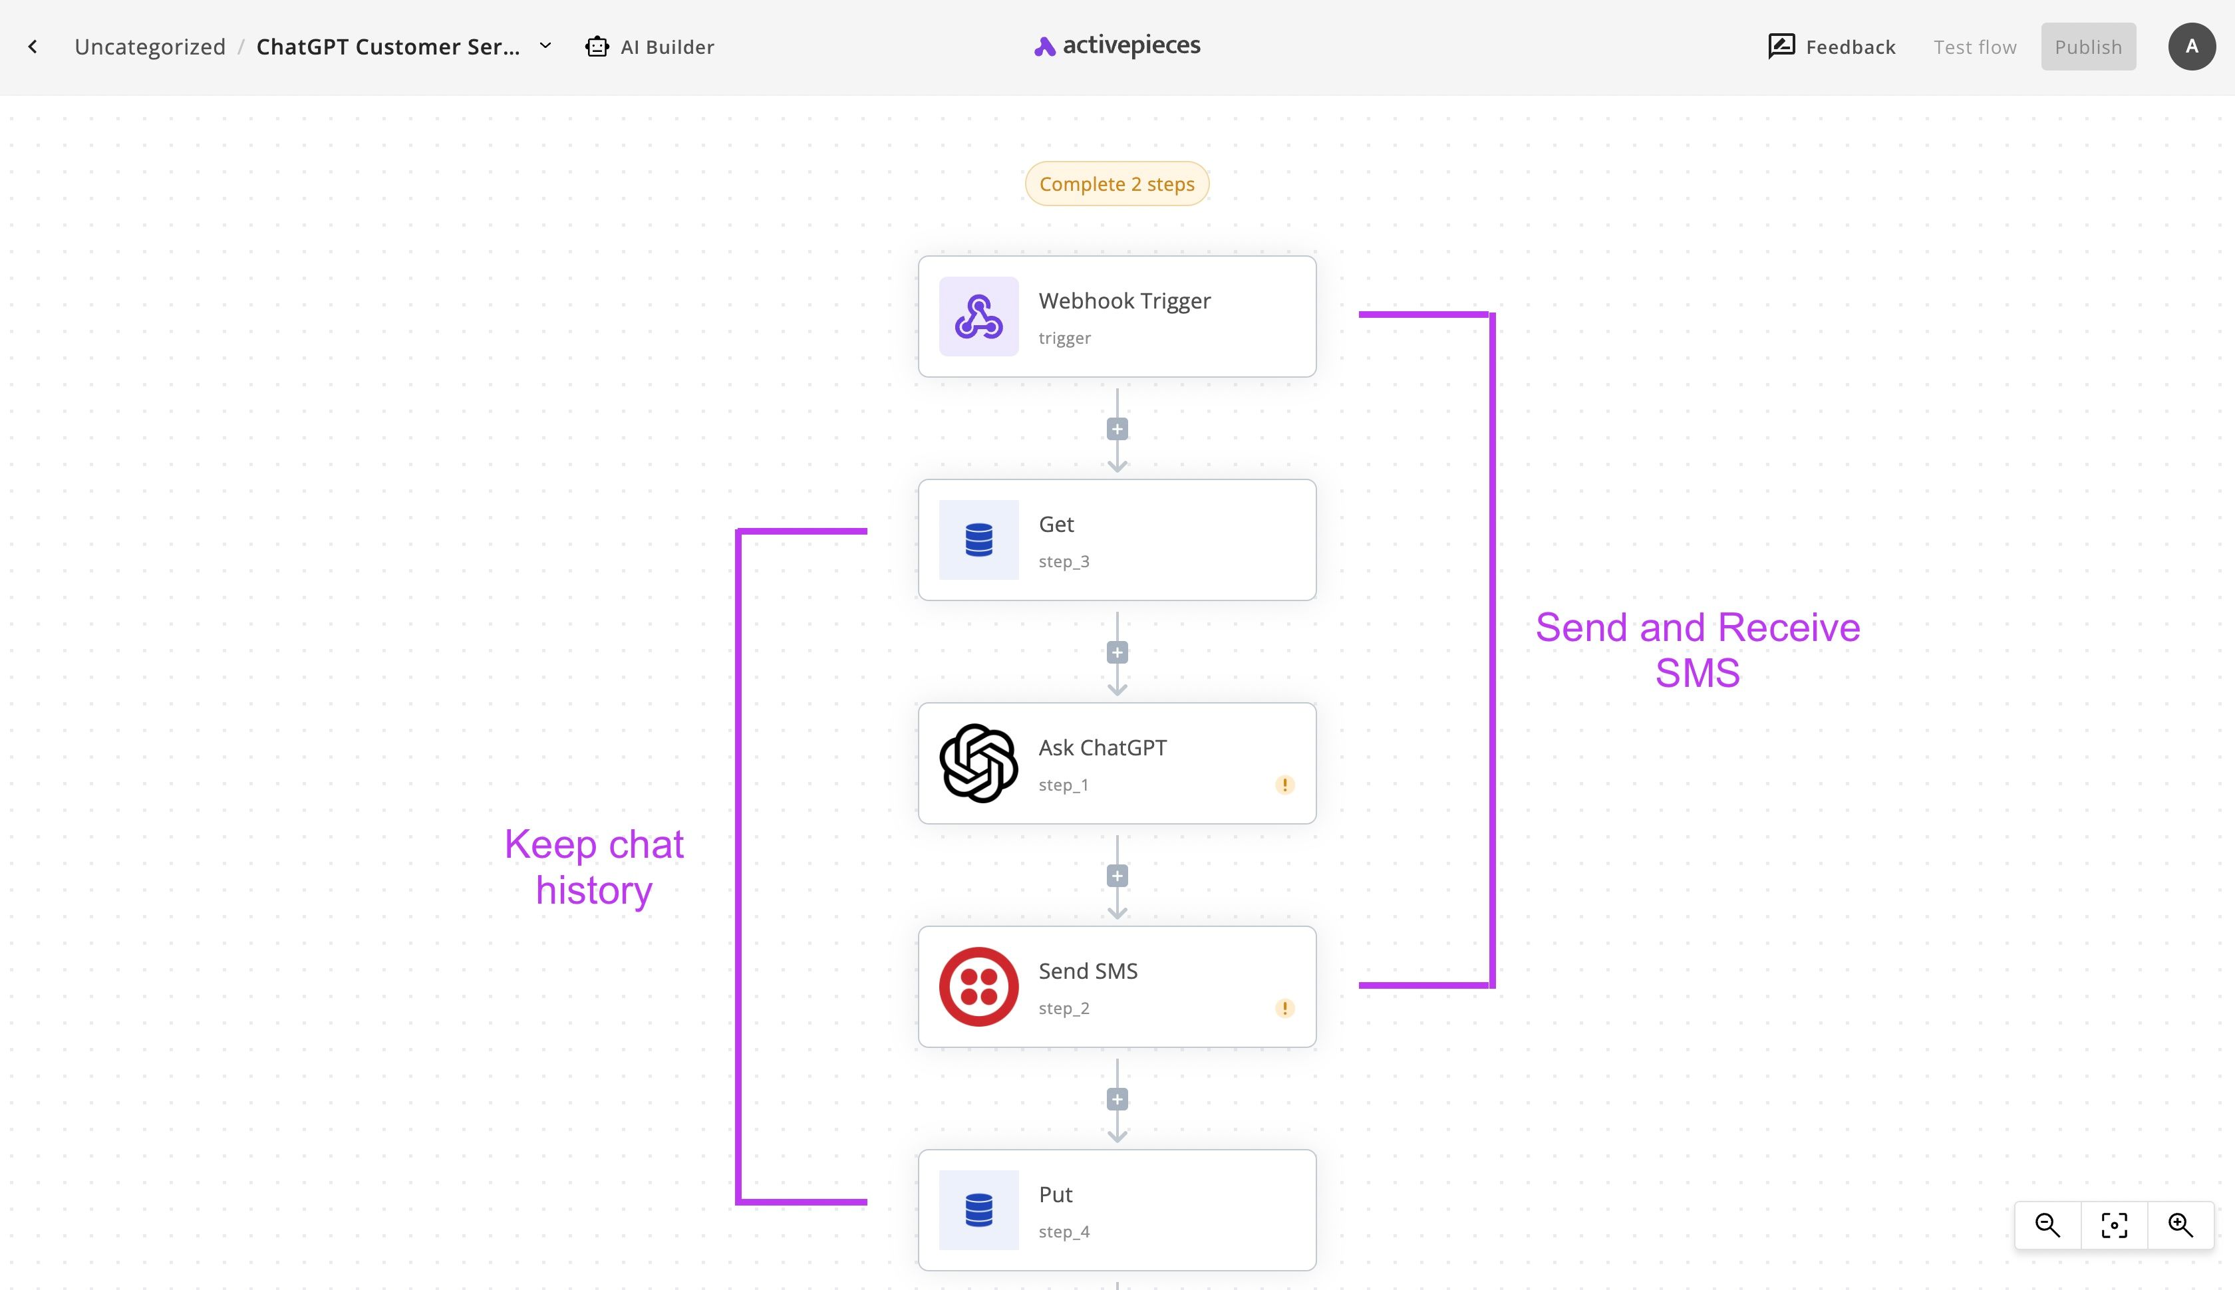Zoom out the canvas
This screenshot has height=1290, width=2235.
point(2047,1225)
